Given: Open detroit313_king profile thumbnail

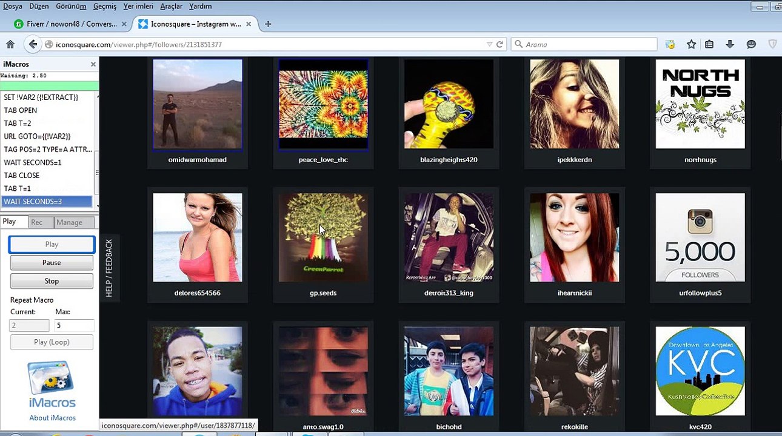Looking at the screenshot, I should click(x=449, y=237).
